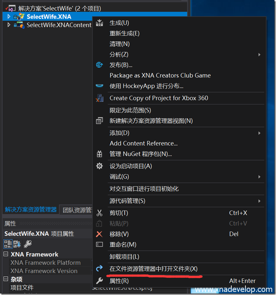Screen dimensions: 276x295
Task: Click the build icon beside 生成(U)
Action: [100, 23]
